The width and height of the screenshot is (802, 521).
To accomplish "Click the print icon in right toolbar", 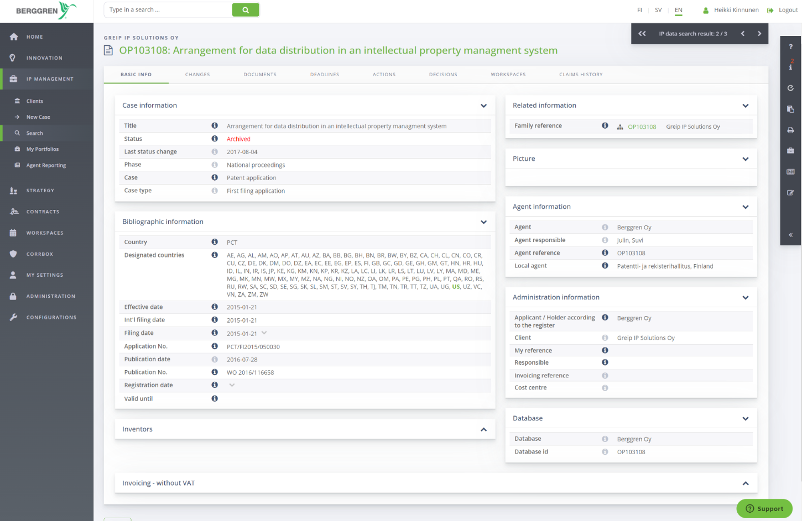I will 790,130.
